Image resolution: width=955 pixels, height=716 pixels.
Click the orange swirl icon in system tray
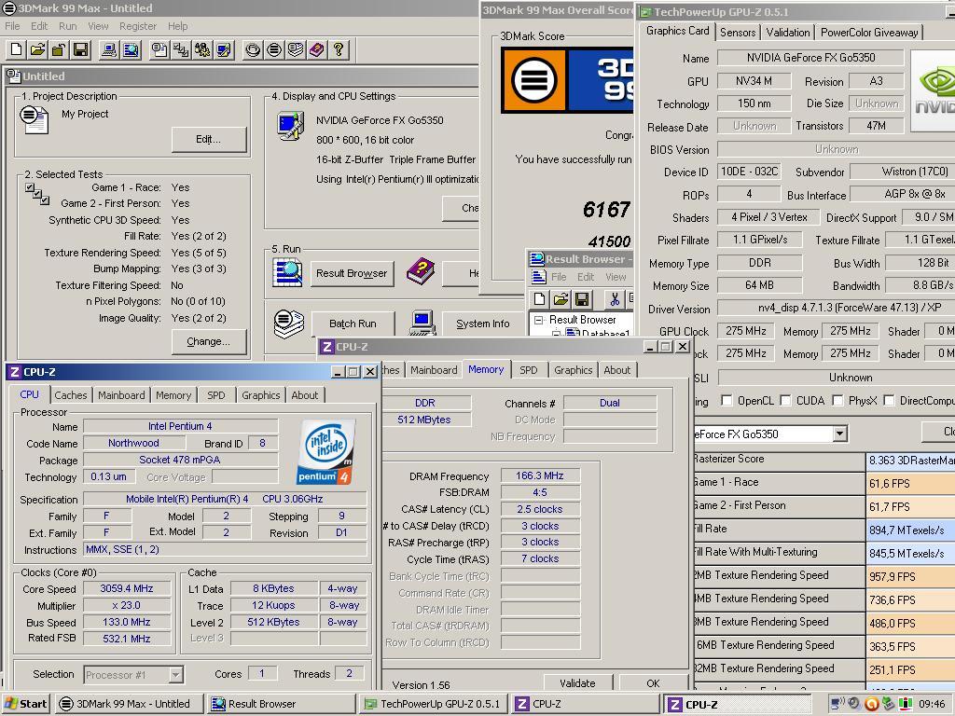point(871,704)
